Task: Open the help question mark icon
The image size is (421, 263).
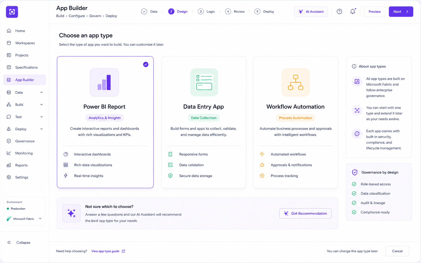Action: pos(339,11)
